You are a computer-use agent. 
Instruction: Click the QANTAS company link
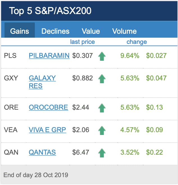pos(42,152)
